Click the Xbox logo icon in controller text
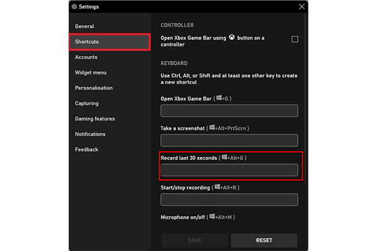 pos(231,37)
